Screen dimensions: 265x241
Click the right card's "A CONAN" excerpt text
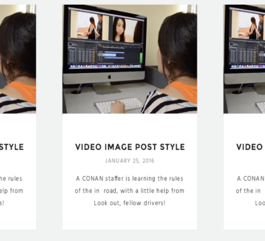pos(251,179)
